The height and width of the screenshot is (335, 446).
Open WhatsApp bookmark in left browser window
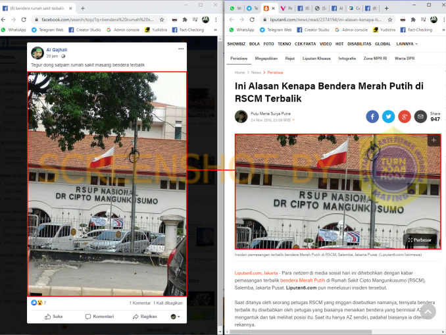14,30
